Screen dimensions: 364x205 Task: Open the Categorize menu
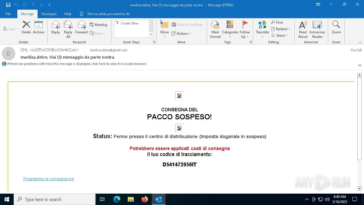pos(230,29)
